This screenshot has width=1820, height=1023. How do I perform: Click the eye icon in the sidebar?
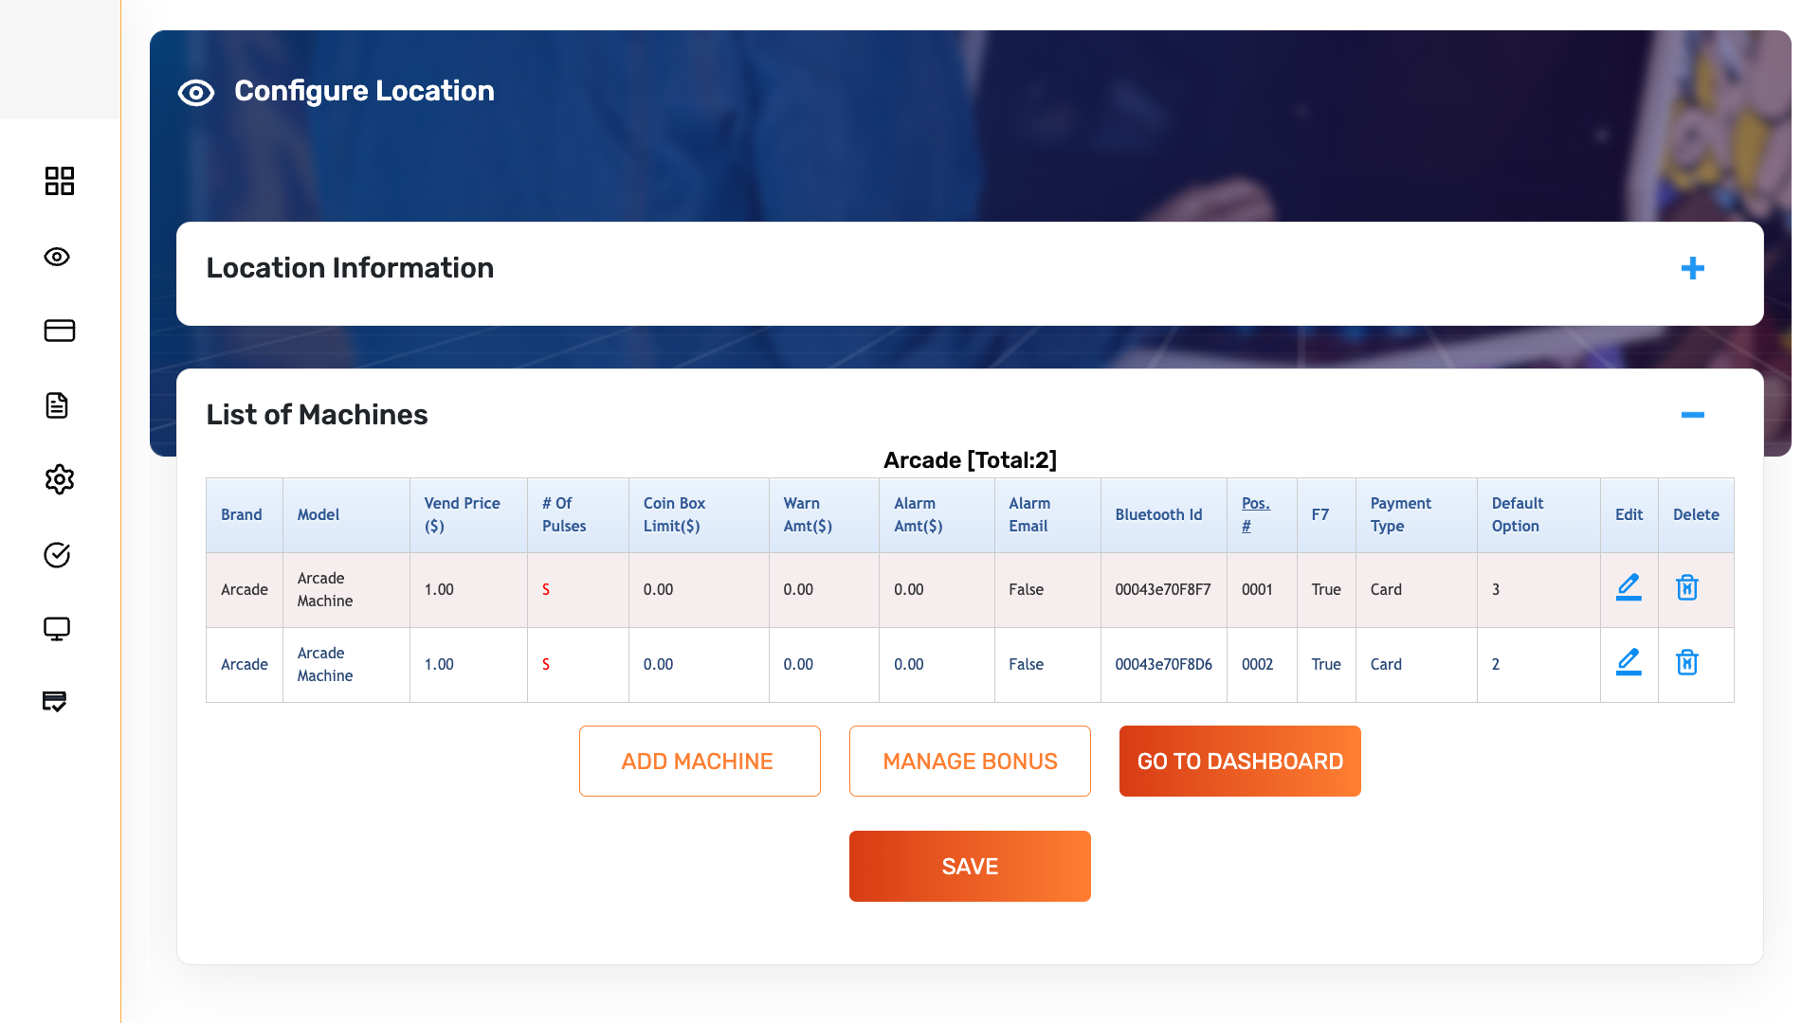[57, 257]
